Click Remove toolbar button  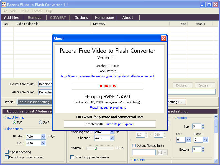coord(35,17)
